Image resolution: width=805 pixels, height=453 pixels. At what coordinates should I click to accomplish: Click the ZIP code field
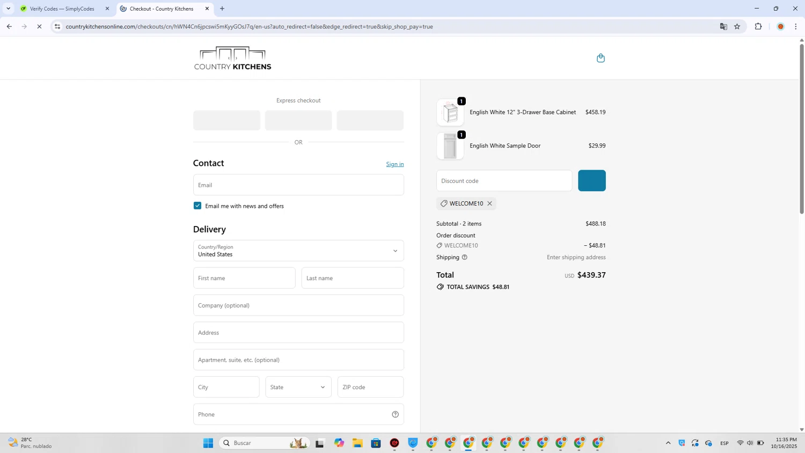[371, 387]
